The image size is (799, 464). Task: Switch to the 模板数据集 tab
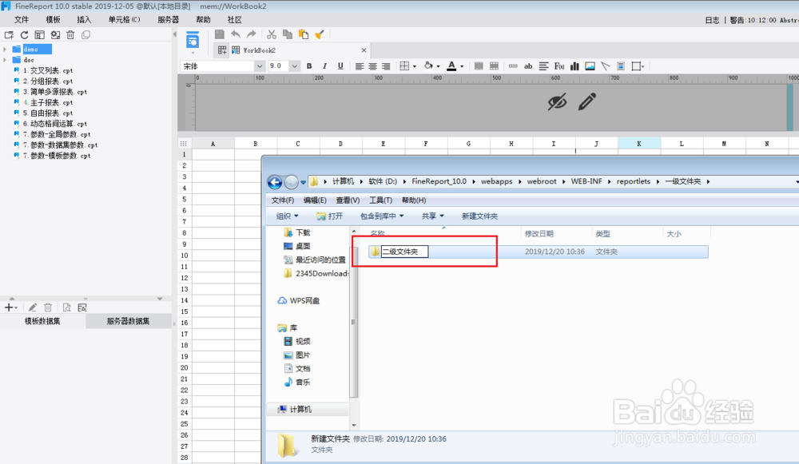pyautogui.click(x=43, y=321)
